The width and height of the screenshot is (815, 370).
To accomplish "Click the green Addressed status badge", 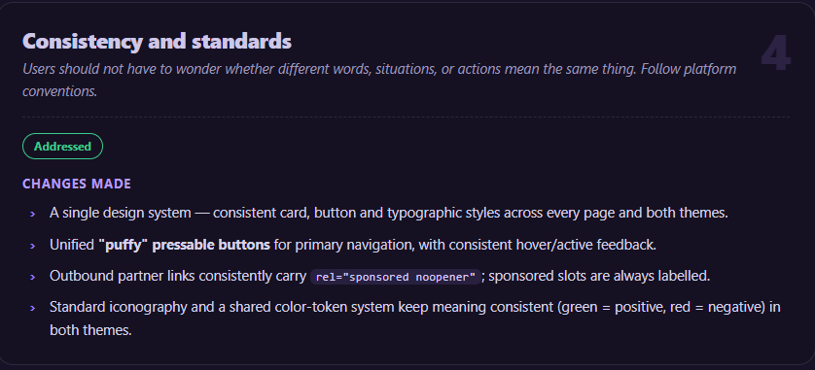I will [62, 147].
